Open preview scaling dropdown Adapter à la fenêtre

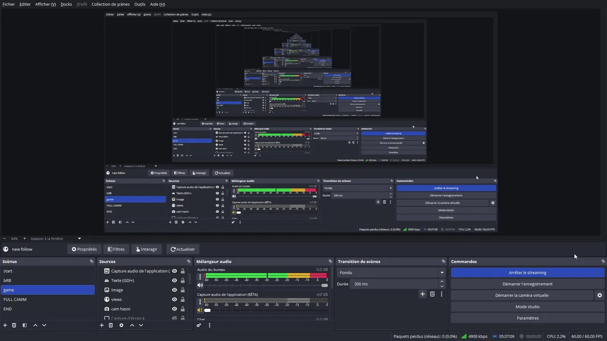[x=55, y=239]
